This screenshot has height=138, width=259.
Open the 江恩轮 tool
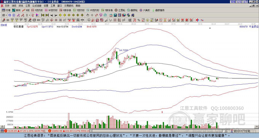pyautogui.click(x=120, y=10)
